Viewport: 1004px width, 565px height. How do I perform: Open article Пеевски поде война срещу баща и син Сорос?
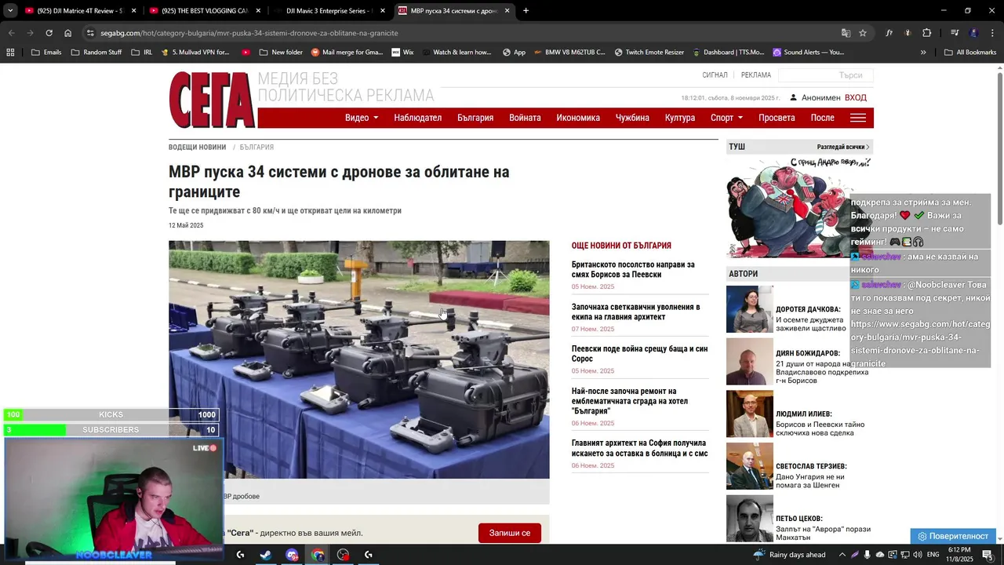tap(639, 354)
